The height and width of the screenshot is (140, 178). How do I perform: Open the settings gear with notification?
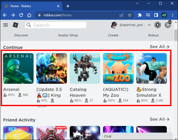point(168,25)
